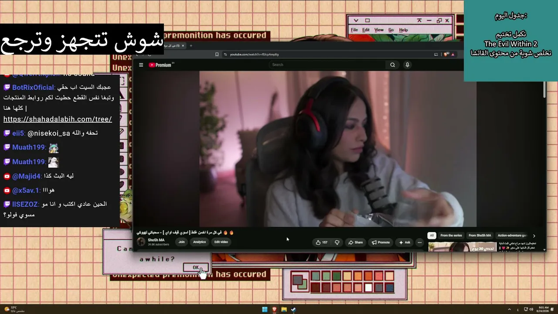Click the input language indicator in tray
Image resolution: width=558 pixels, height=314 pixels.
point(517,310)
